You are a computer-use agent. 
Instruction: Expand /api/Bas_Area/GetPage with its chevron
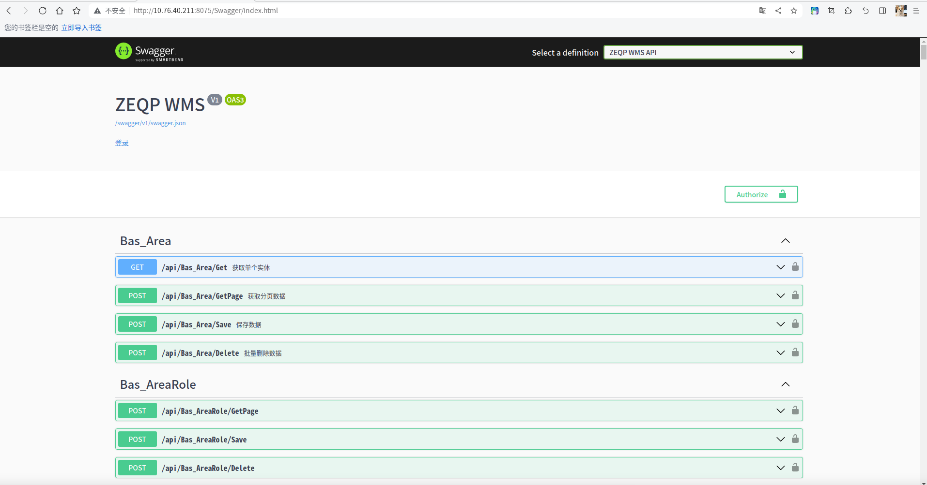tap(781, 295)
